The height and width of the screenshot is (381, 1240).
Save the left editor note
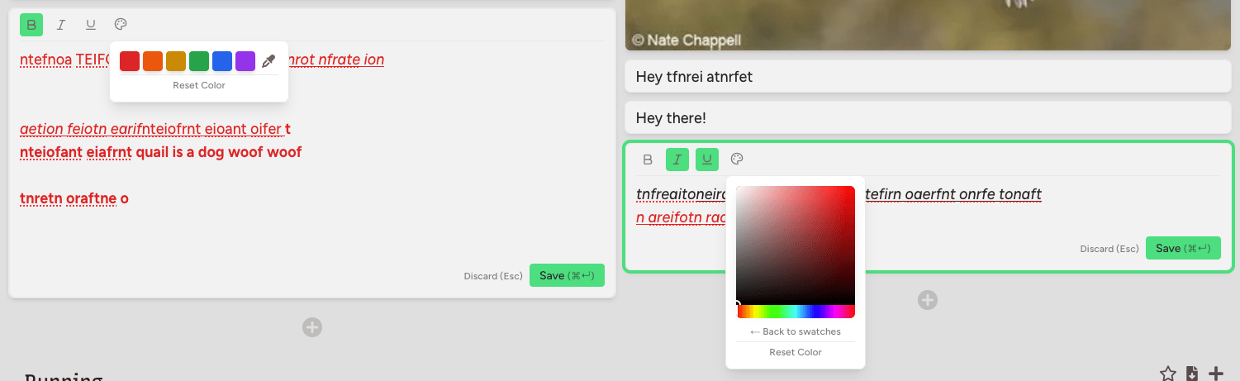click(567, 275)
